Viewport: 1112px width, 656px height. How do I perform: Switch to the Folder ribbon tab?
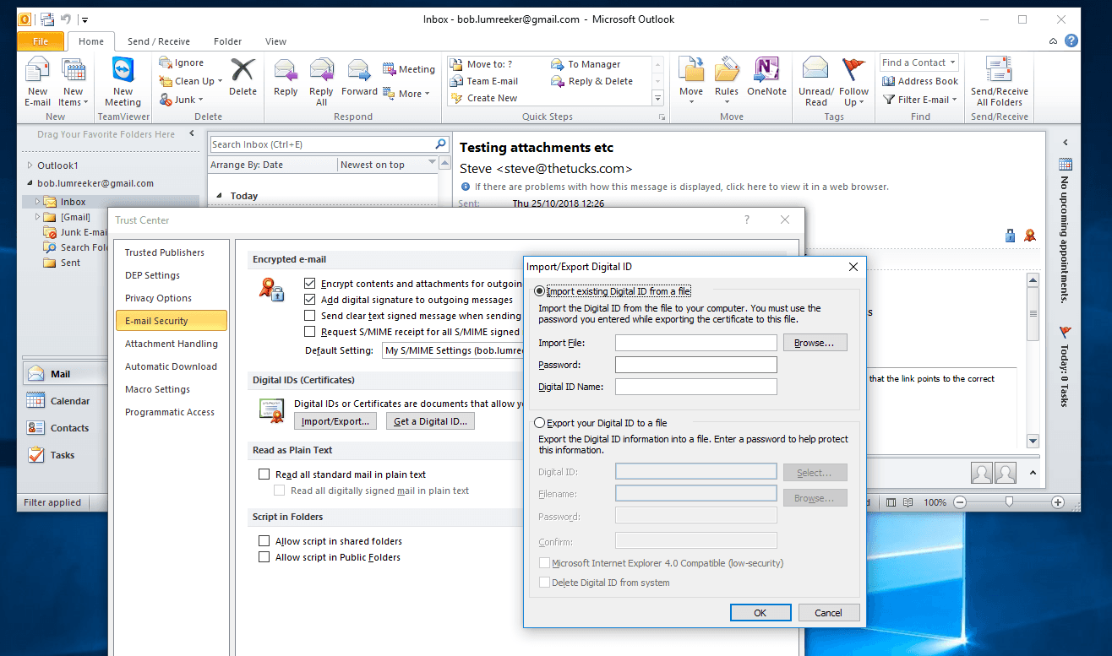227,41
